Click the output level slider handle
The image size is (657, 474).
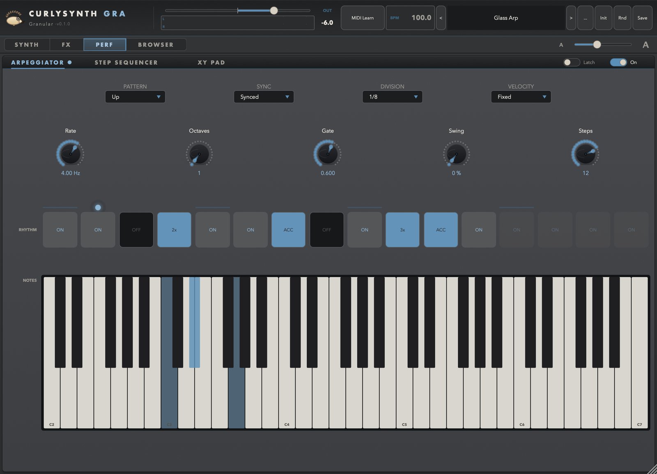point(274,11)
